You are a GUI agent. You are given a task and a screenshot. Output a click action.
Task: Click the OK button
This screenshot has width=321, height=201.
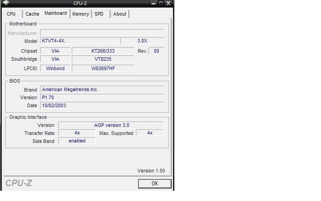pyautogui.click(x=155, y=184)
